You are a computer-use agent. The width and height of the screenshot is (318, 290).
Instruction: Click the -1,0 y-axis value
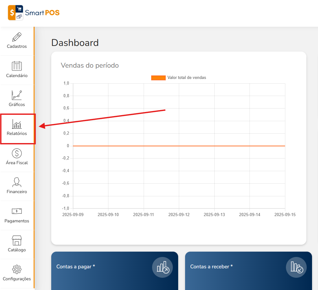click(65, 209)
